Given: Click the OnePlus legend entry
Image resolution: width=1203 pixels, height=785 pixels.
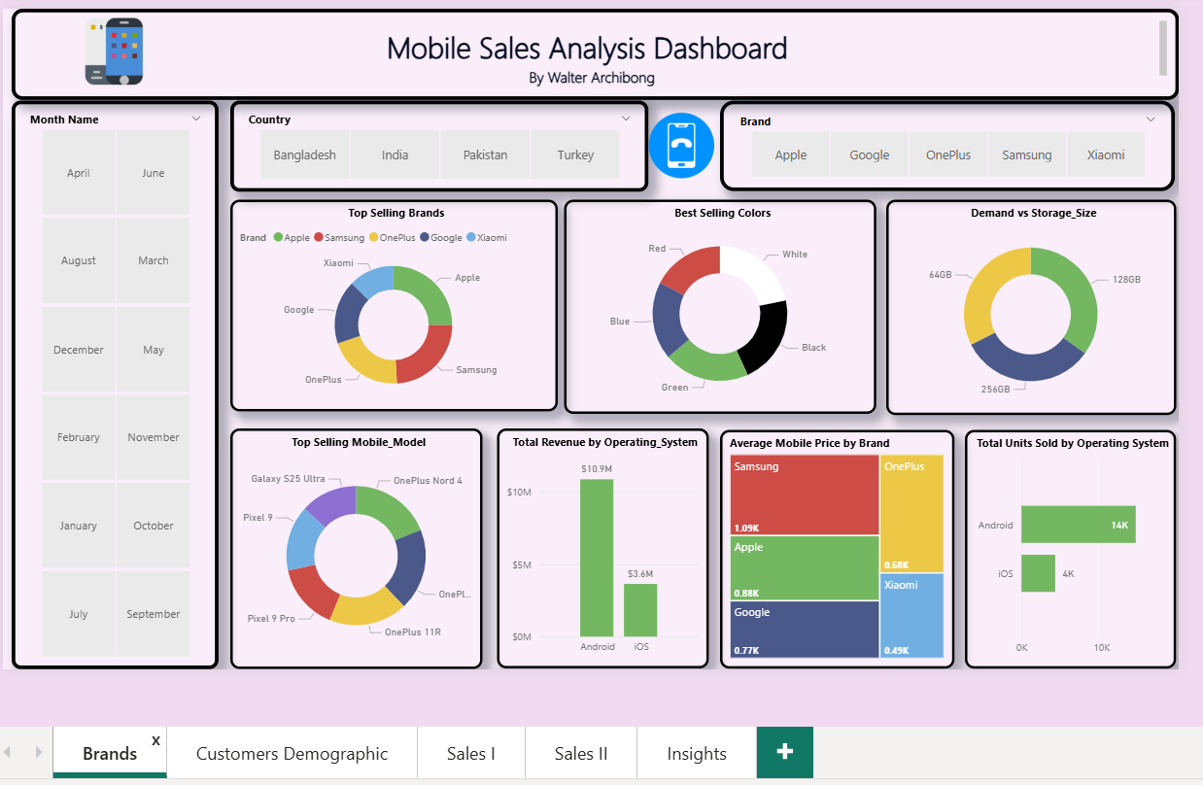Looking at the screenshot, I should [x=393, y=237].
